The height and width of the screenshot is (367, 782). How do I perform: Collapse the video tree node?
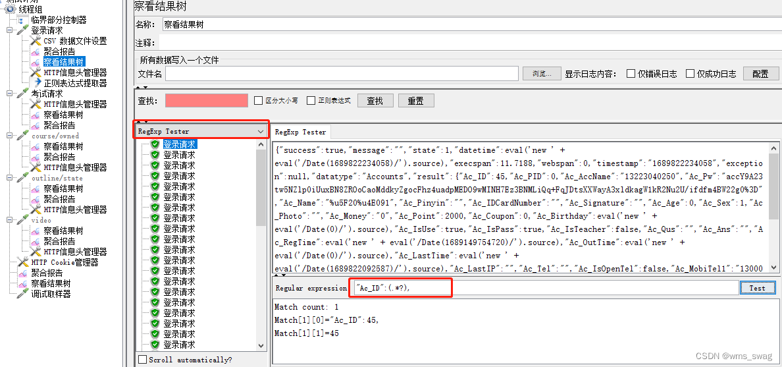click(9, 219)
